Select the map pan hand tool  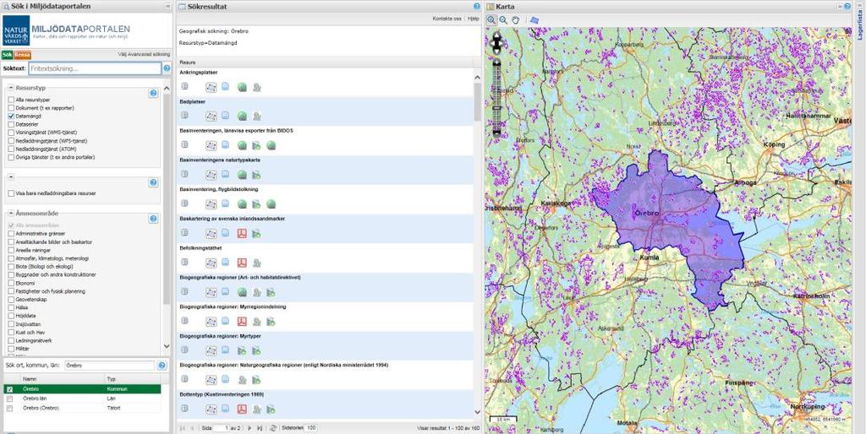tap(515, 20)
